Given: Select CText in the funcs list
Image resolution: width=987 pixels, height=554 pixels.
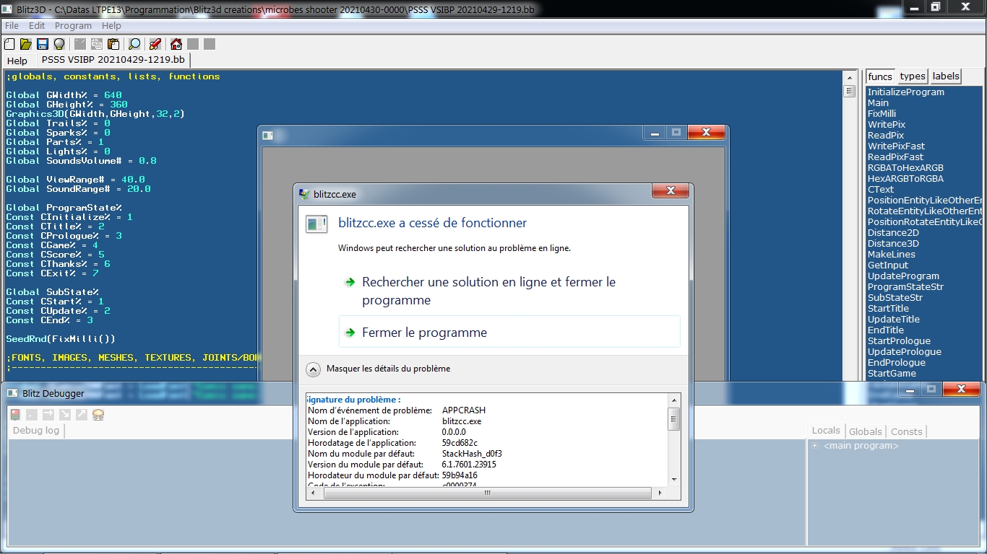Looking at the screenshot, I should (x=881, y=190).
